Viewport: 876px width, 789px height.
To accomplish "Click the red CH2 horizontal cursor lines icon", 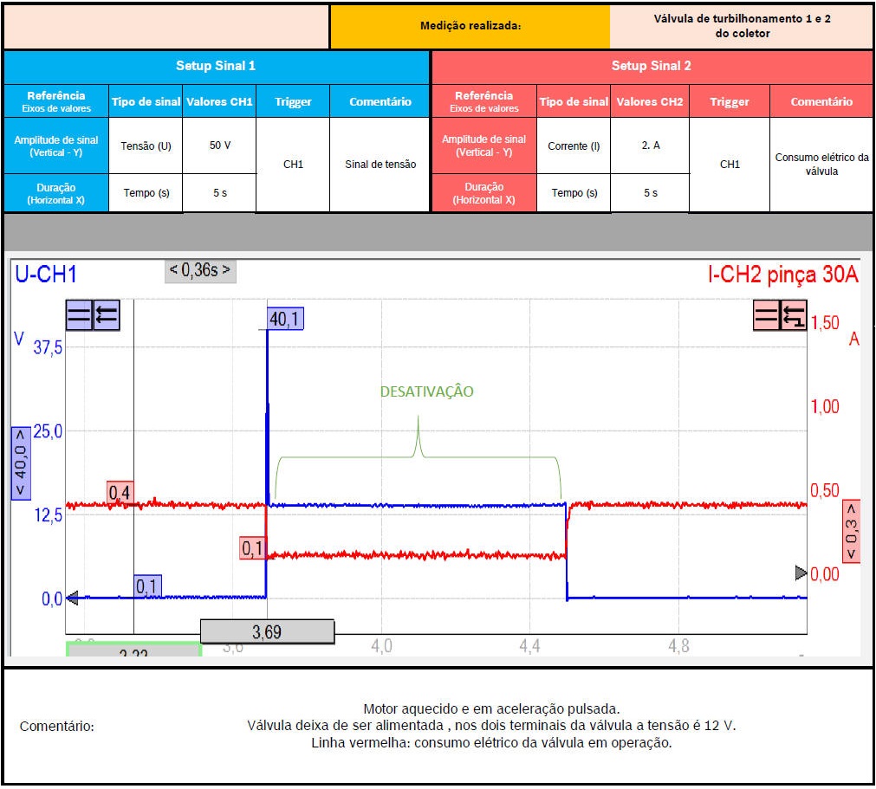I will [x=767, y=315].
